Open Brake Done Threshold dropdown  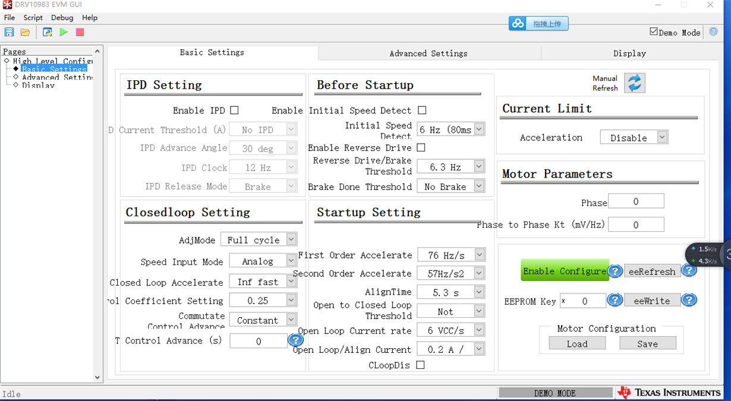click(x=451, y=186)
